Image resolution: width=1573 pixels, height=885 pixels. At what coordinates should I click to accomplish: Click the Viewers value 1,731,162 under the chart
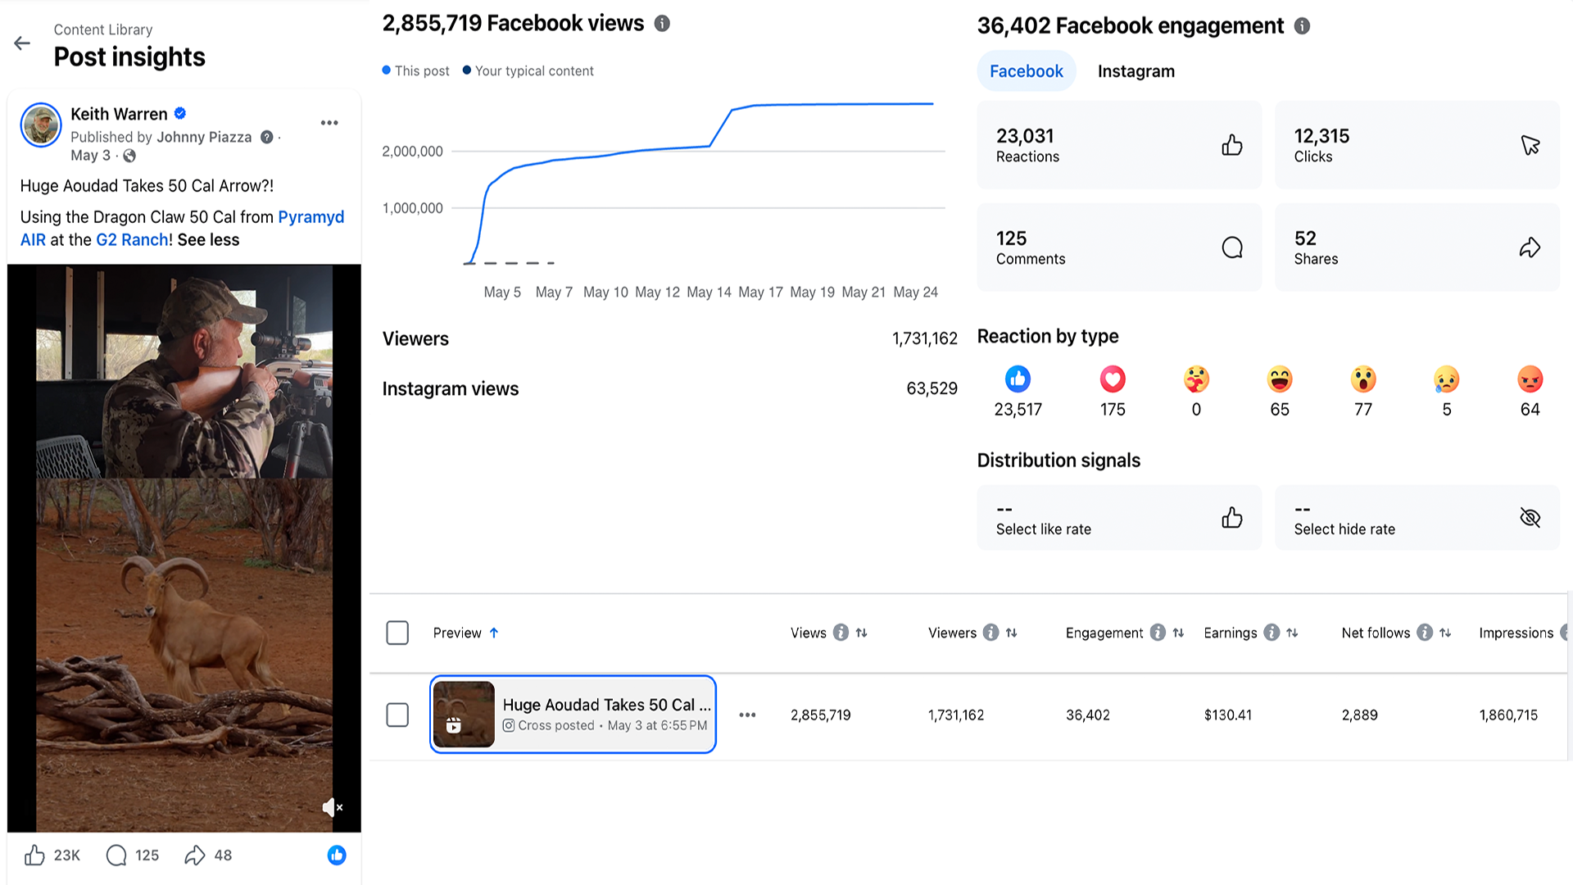tap(925, 338)
